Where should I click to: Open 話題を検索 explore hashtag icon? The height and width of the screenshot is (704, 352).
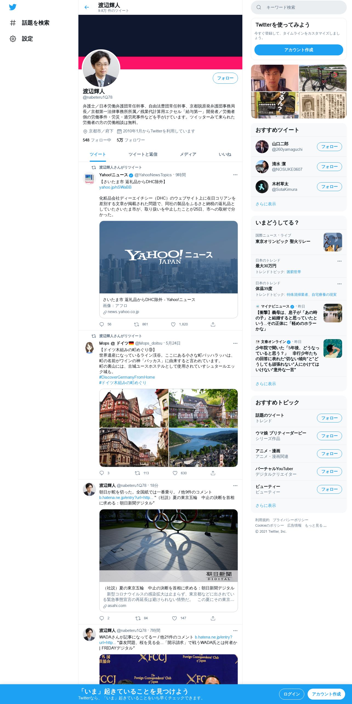pyautogui.click(x=13, y=23)
